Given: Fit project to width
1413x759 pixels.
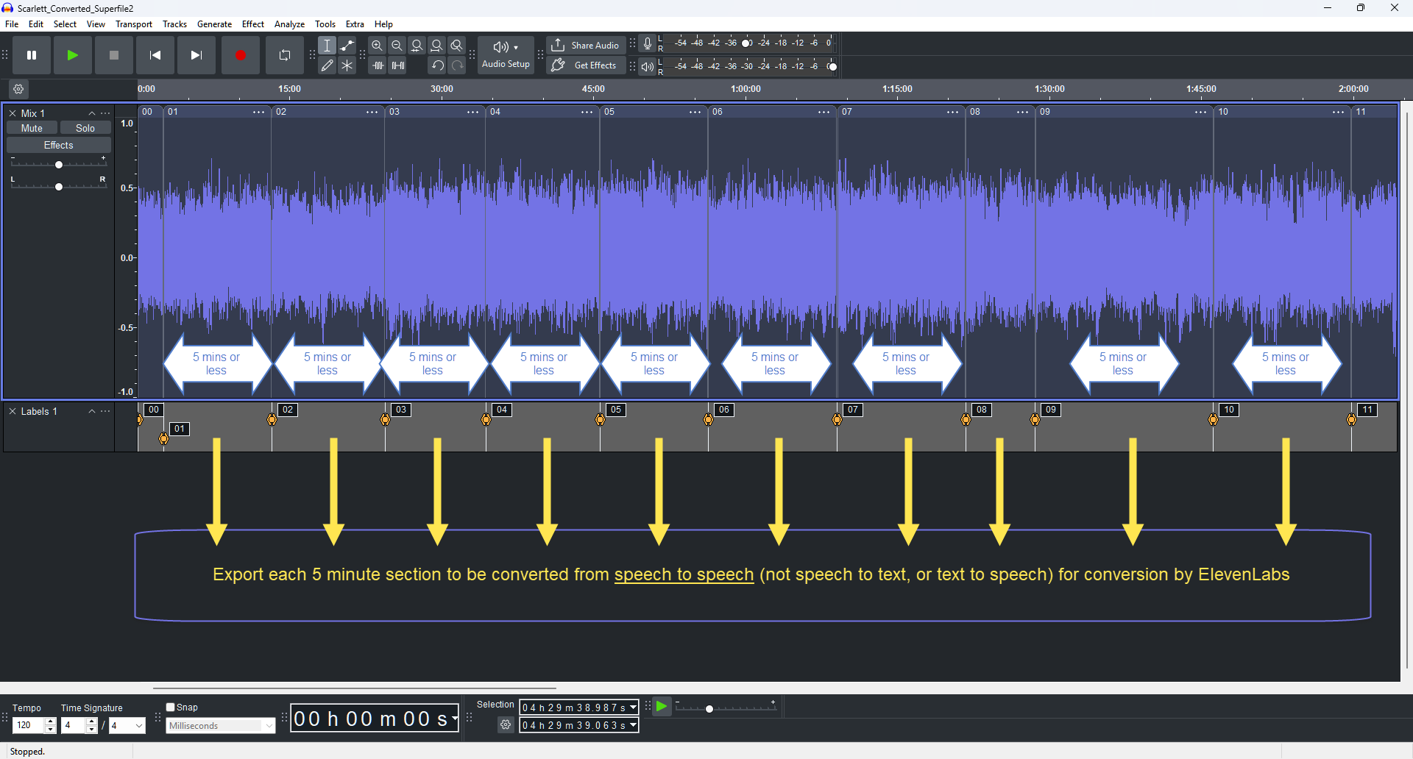Looking at the screenshot, I should [x=437, y=46].
